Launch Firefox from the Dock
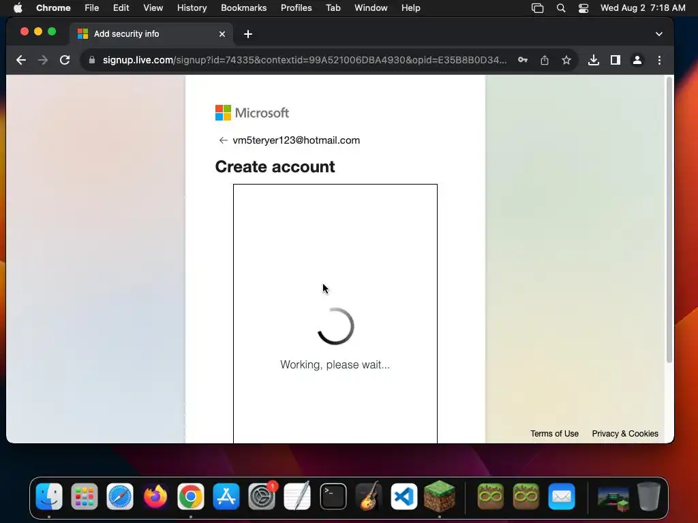 [x=155, y=496]
